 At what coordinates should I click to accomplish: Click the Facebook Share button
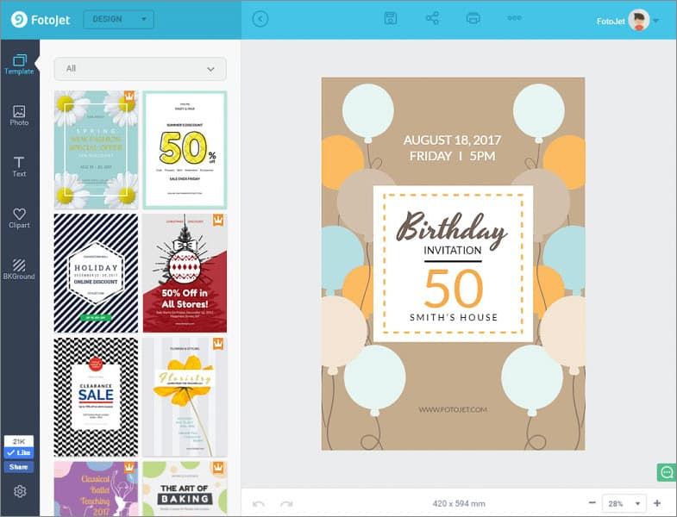[x=19, y=467]
